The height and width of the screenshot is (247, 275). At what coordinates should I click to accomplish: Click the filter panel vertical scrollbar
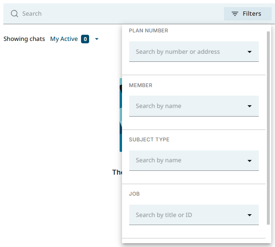click(268, 128)
